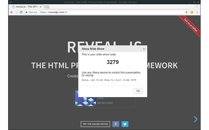
Task: Close the reveal.js tab
Action: click(x=40, y=7)
